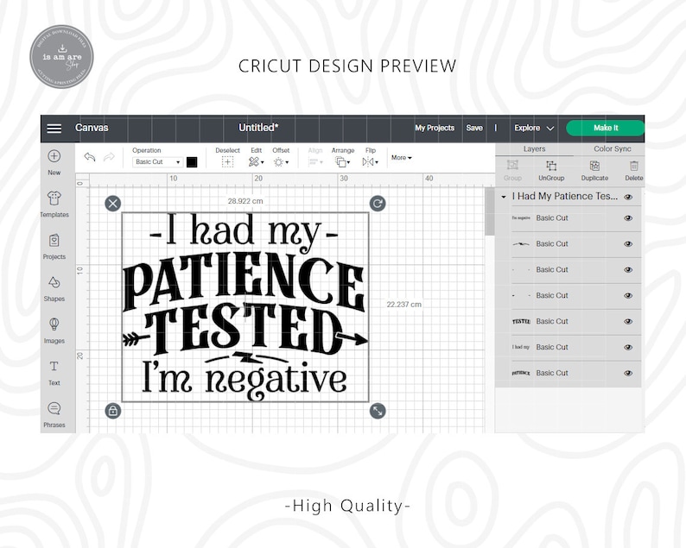Open the hamburger menu
Screen dimensions: 686x548
(x=54, y=128)
